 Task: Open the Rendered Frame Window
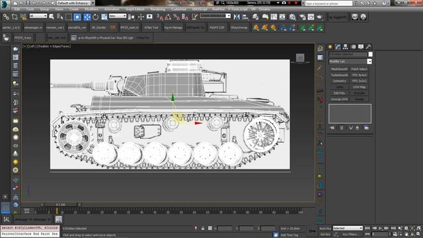[x=311, y=17]
